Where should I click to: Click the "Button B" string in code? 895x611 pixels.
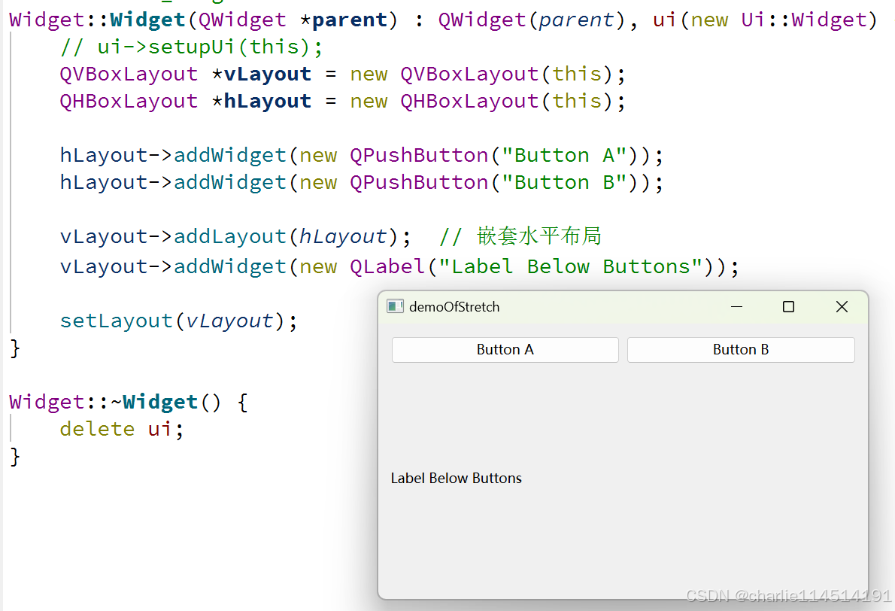[564, 182]
